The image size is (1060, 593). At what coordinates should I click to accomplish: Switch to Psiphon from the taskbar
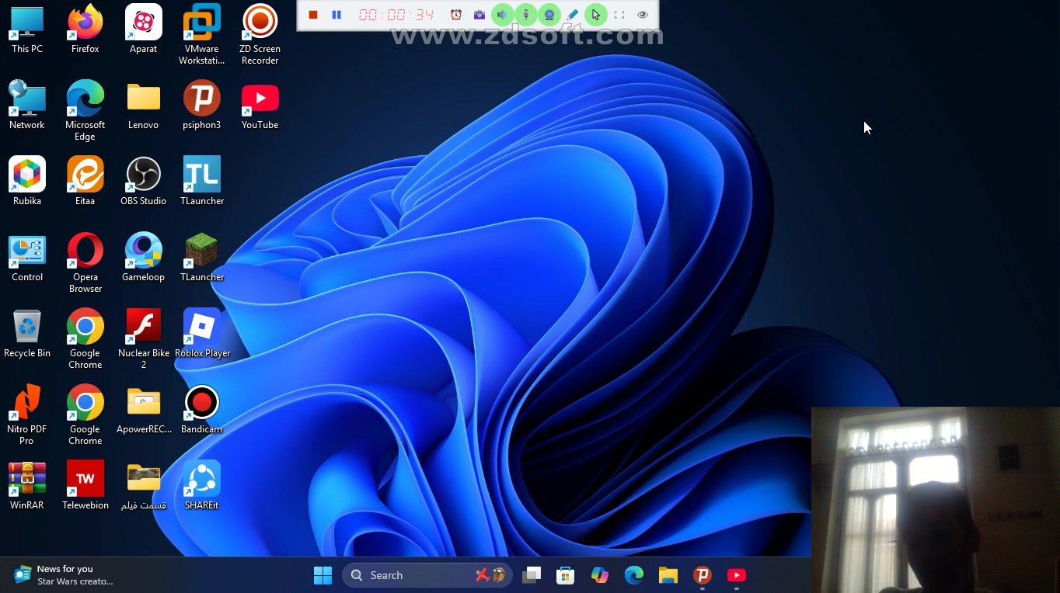click(703, 575)
